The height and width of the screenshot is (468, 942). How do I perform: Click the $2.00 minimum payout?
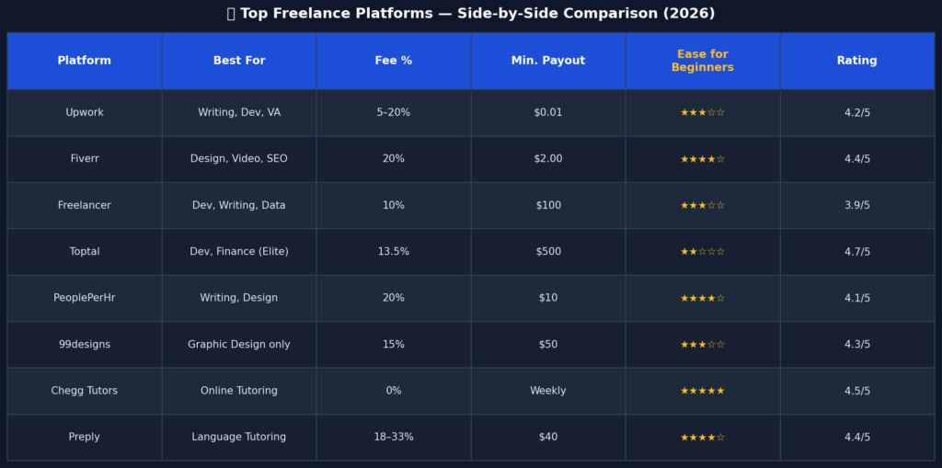548,158
